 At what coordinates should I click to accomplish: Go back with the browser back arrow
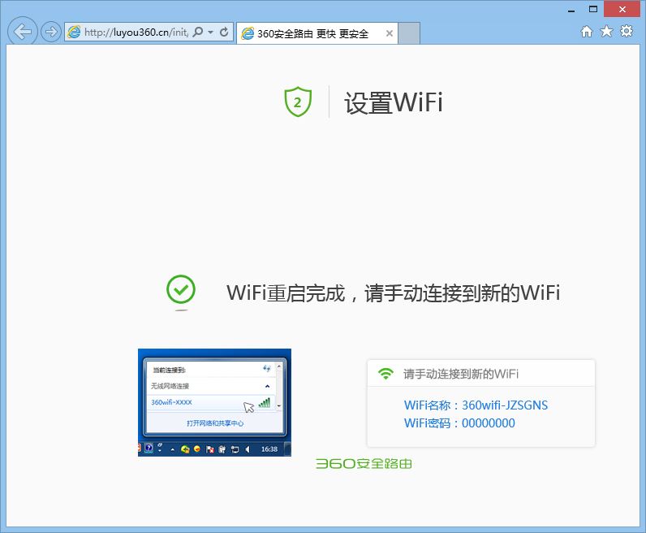tap(22, 32)
